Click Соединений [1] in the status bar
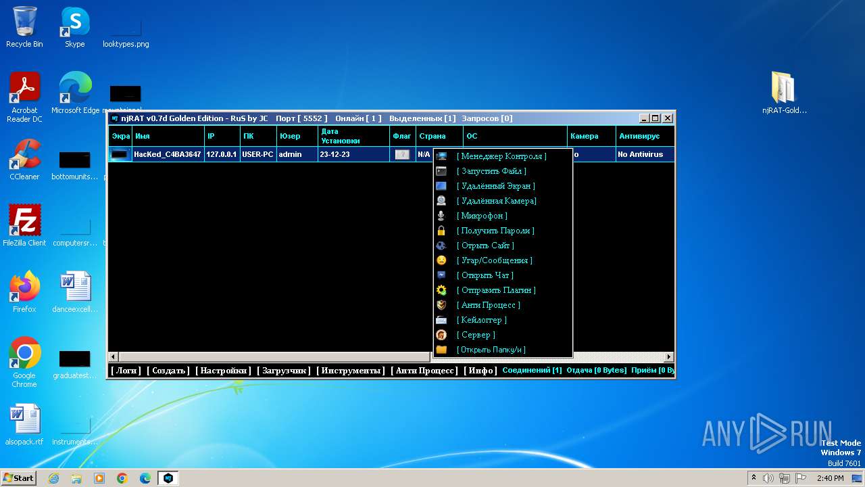 pyautogui.click(x=533, y=371)
